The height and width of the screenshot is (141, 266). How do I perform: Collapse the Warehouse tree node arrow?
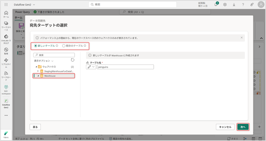tap(38, 76)
